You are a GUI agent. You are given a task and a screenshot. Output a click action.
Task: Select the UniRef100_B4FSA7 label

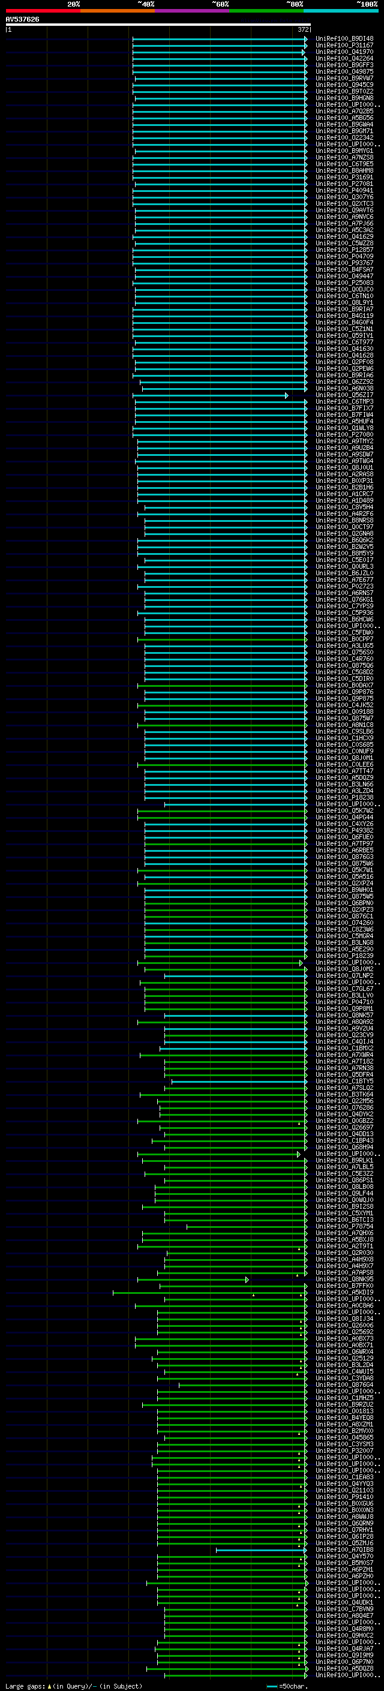344,270
